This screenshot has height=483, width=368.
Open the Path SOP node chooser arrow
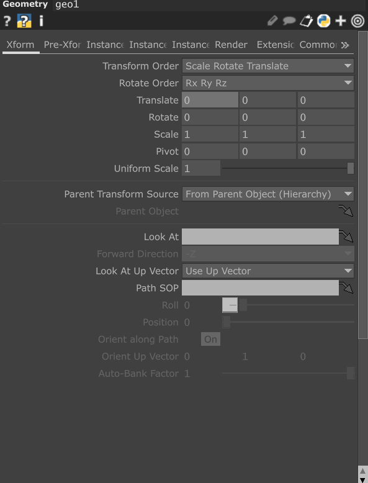pos(346,287)
